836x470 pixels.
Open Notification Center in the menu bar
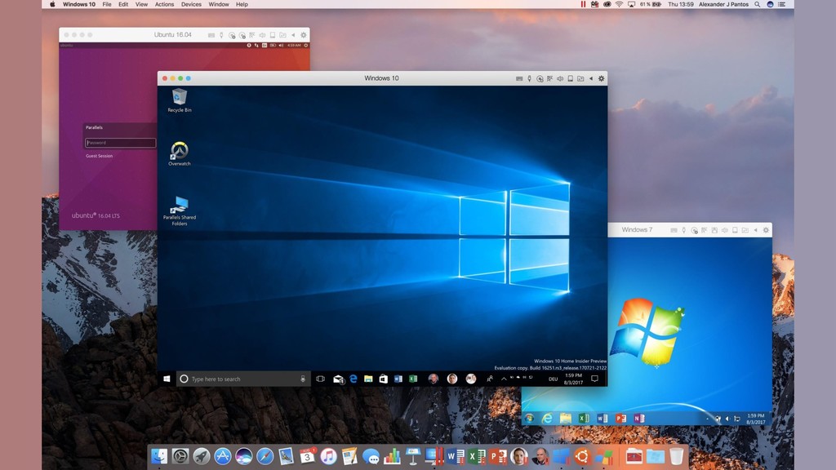[781, 4]
